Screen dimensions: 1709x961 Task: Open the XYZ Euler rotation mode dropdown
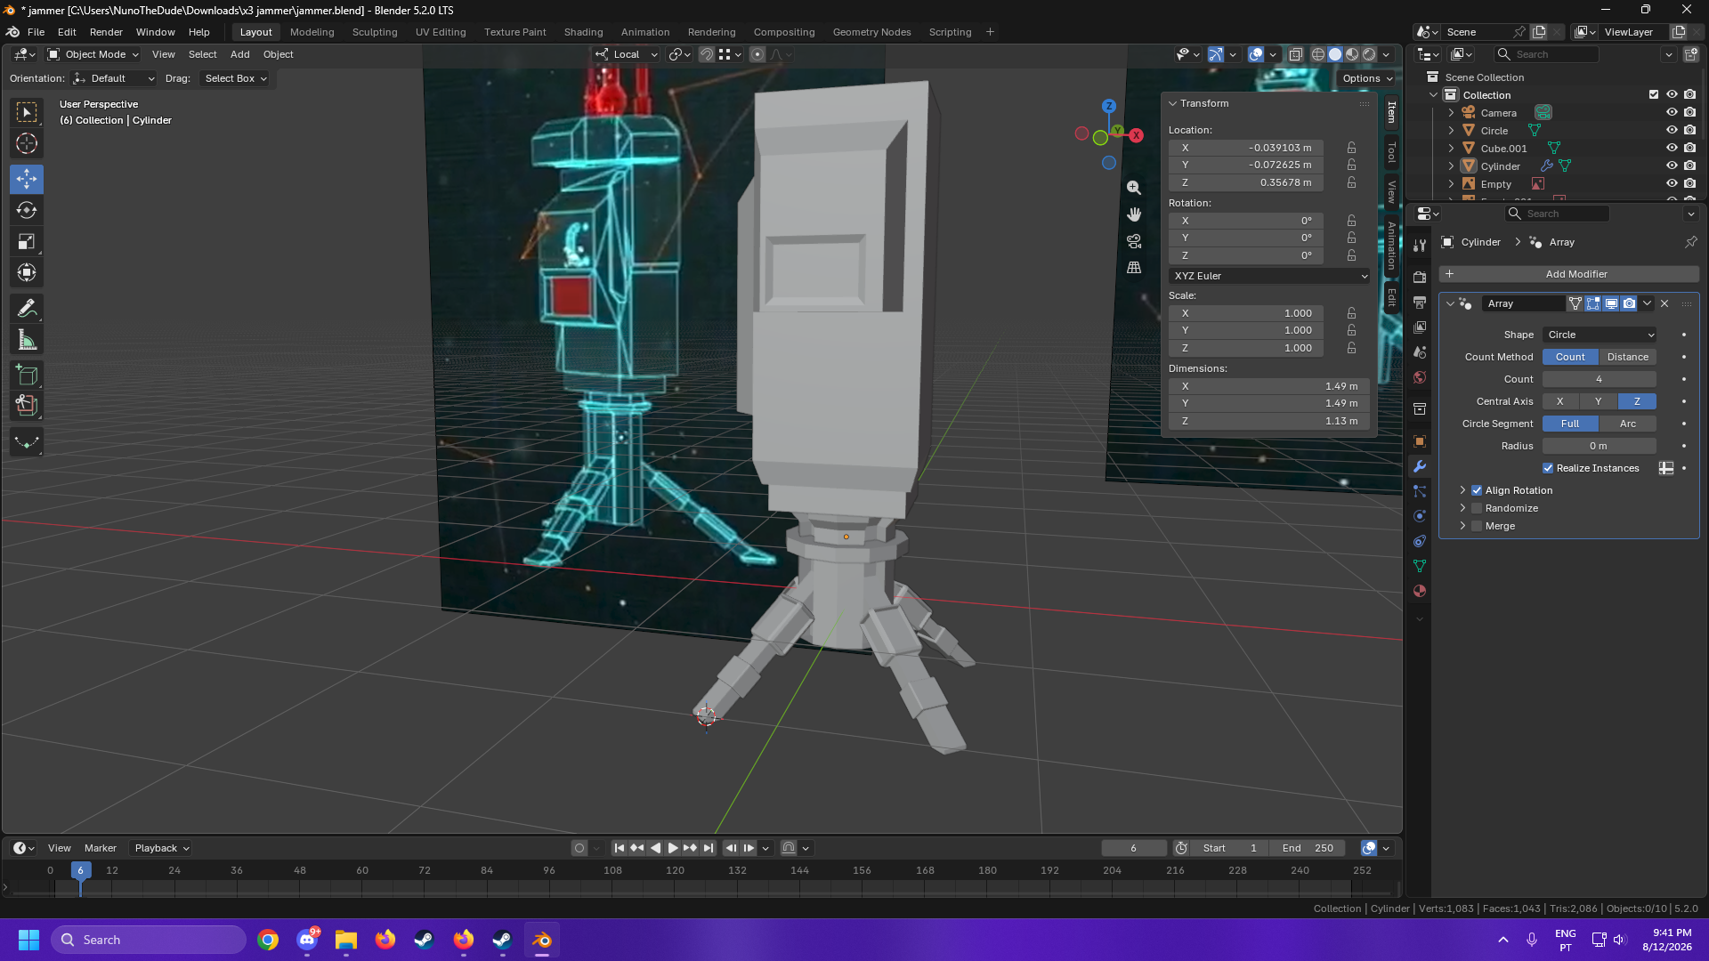click(1269, 276)
